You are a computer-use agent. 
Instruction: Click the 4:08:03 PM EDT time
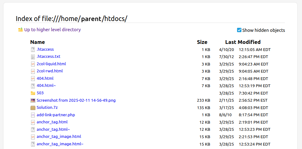click(x=254, y=108)
